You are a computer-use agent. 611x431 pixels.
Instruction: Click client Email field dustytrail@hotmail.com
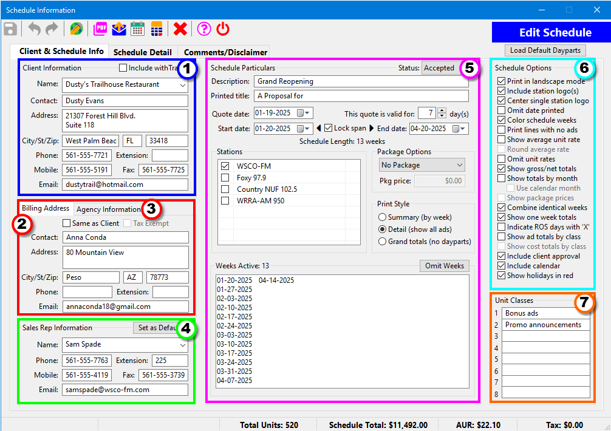pyautogui.click(x=125, y=185)
